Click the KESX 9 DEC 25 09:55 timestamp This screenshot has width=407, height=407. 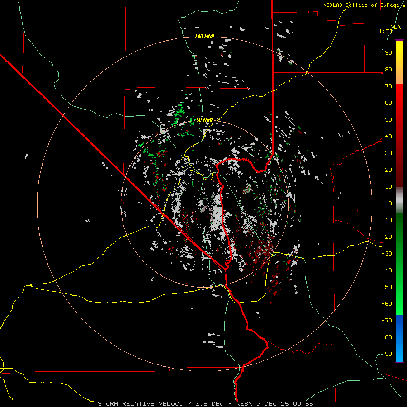point(274,404)
